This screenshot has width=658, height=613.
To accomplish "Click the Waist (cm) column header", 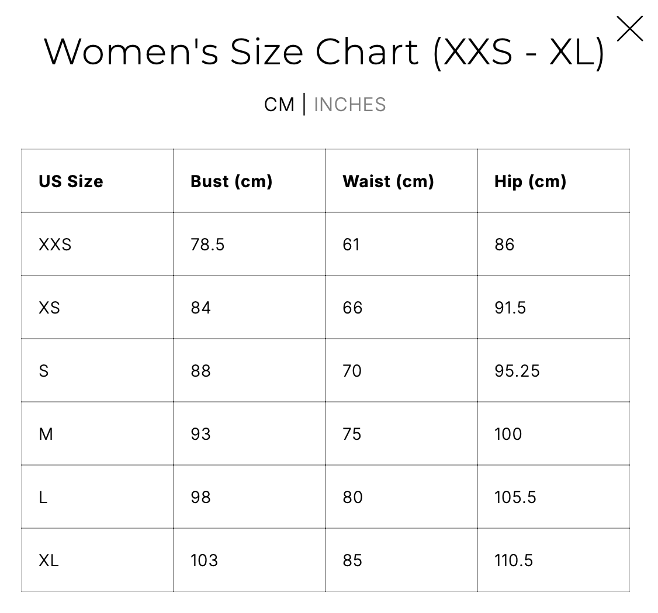I will coord(388,181).
